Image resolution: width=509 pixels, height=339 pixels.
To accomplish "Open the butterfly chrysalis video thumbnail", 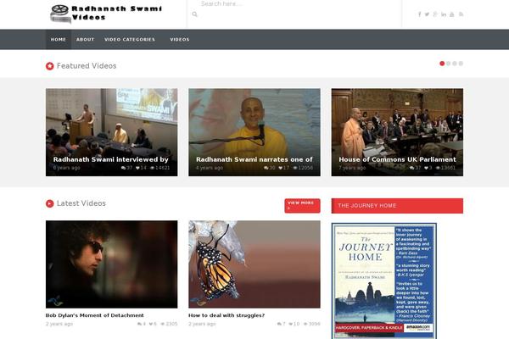I will click(255, 264).
